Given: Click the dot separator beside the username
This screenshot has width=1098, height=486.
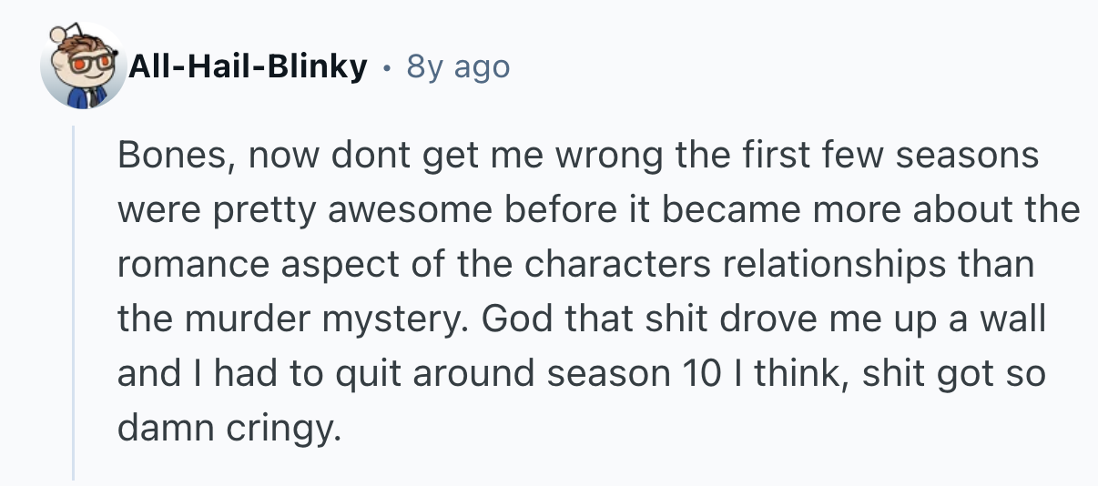Looking at the screenshot, I should 387,67.
